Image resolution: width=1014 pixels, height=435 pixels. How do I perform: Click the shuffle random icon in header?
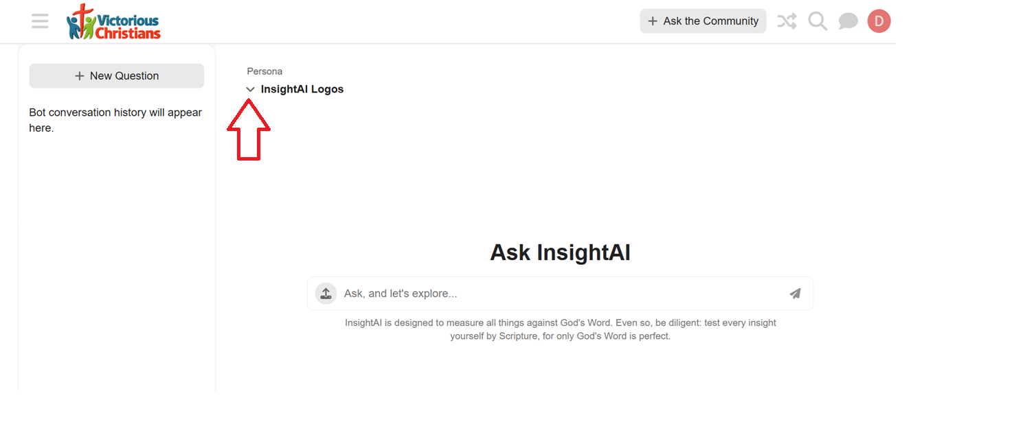[x=787, y=21]
